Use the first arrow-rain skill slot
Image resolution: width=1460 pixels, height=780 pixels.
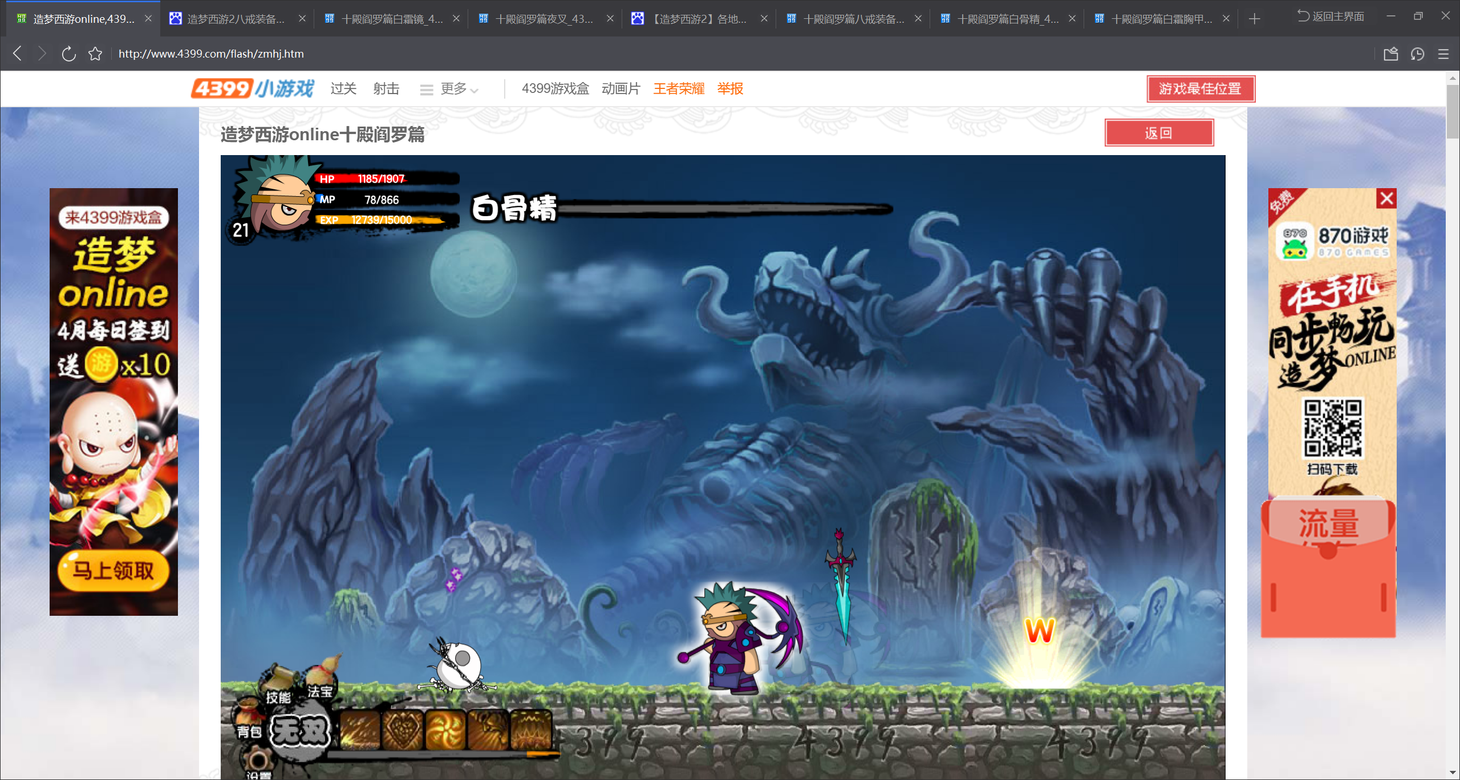click(360, 730)
